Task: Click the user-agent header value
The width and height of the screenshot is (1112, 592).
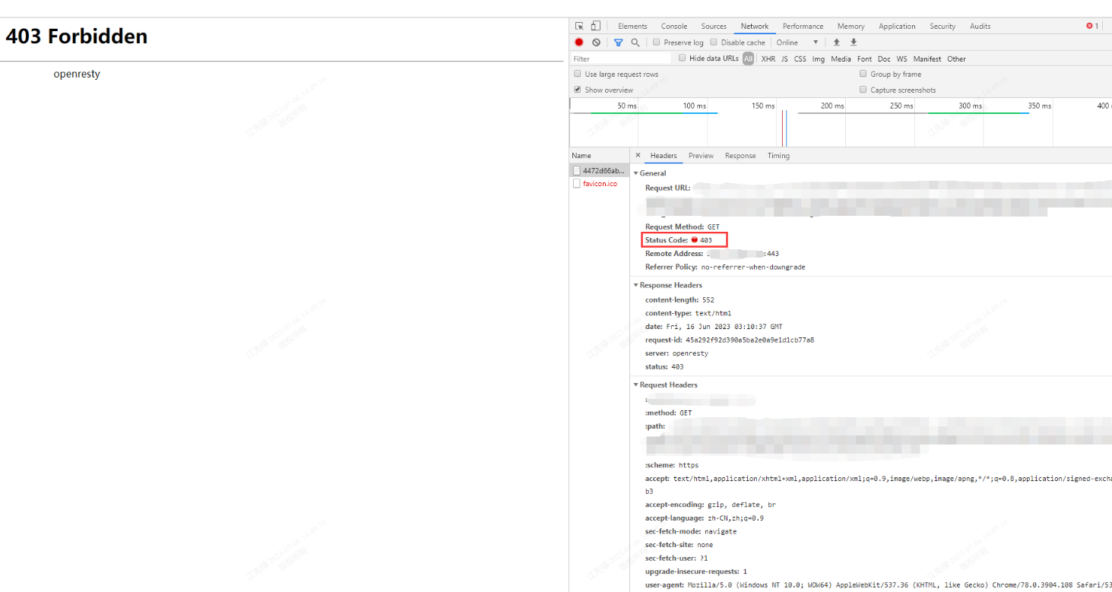Action: tap(899, 584)
